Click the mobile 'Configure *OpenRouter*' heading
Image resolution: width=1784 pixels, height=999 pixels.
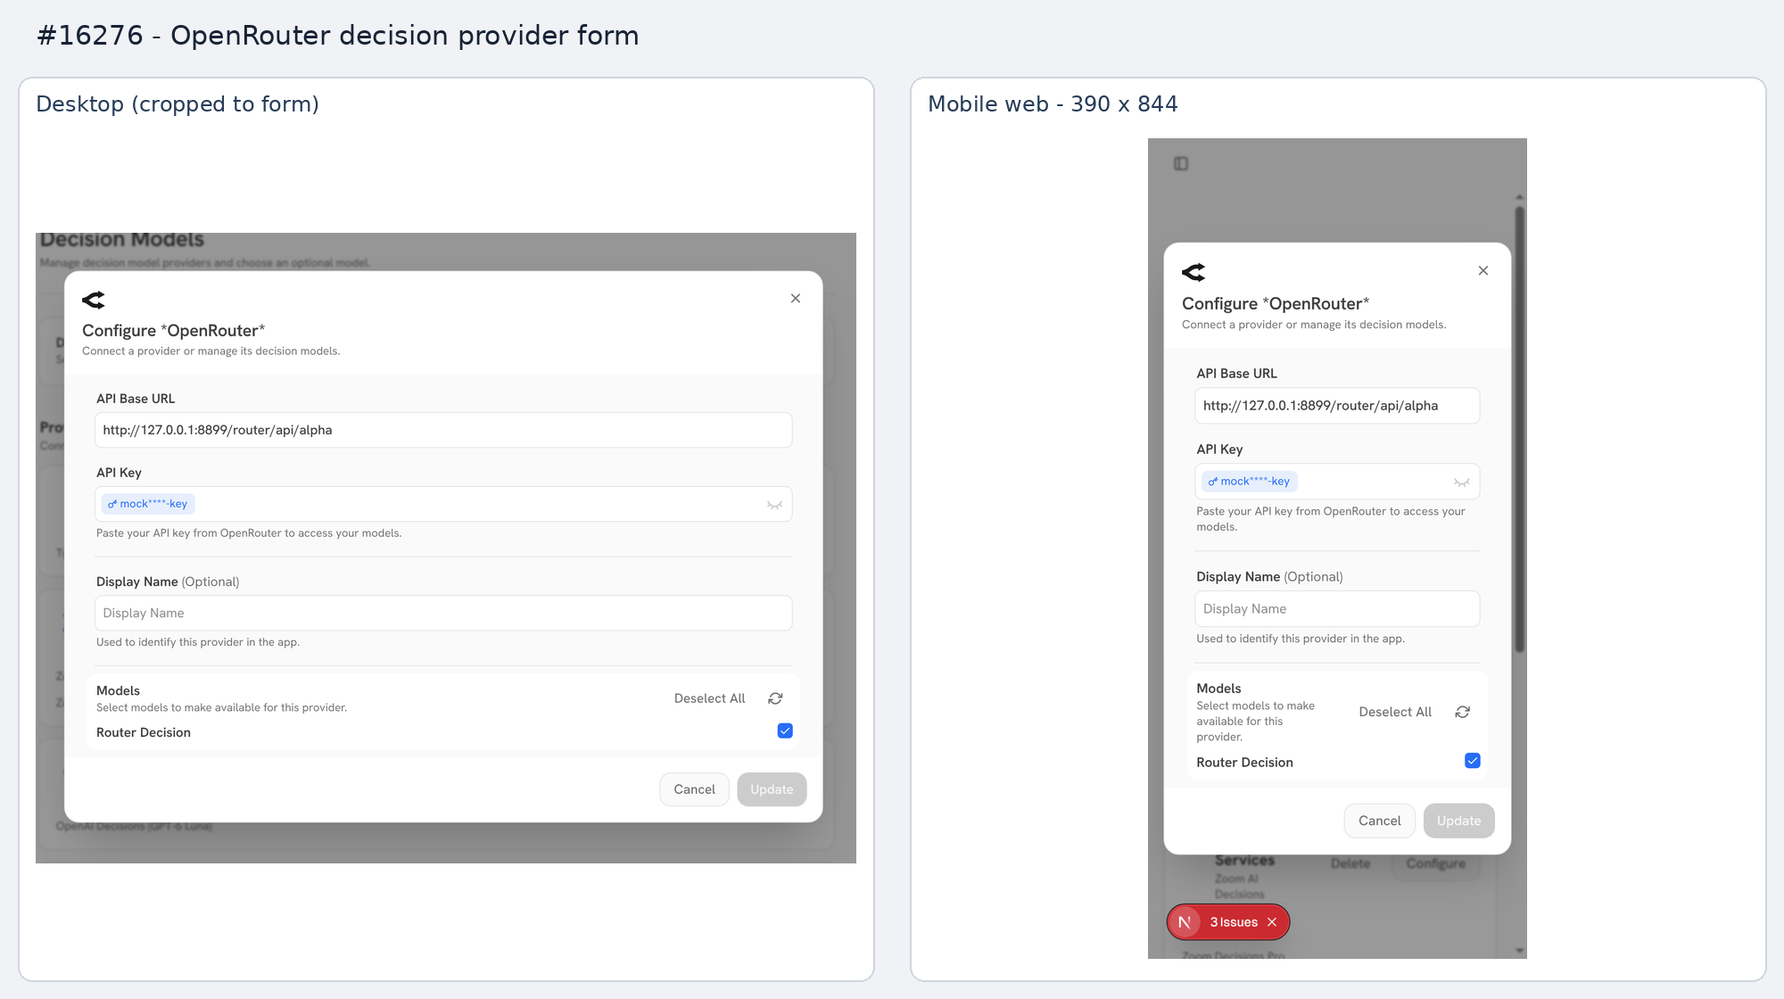(1276, 304)
